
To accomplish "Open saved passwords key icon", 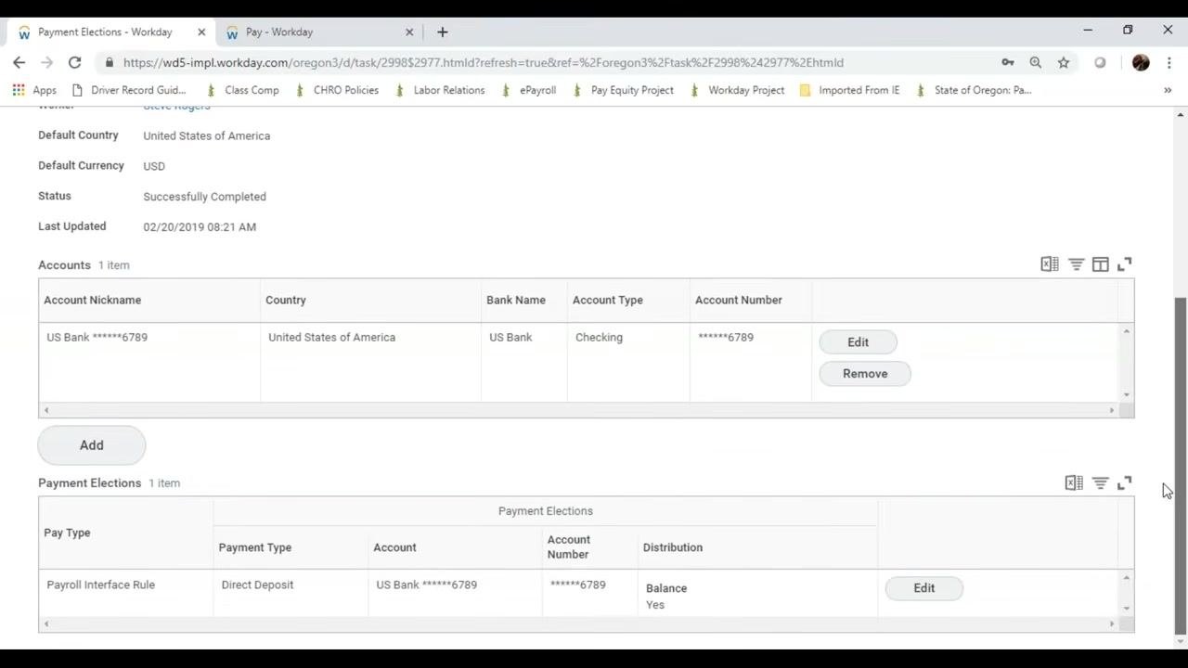I will pyautogui.click(x=1008, y=62).
